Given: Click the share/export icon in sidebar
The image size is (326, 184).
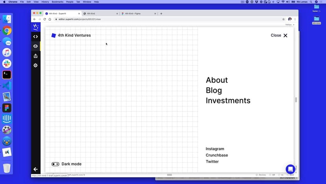Looking at the screenshot, I should pyautogui.click(x=35, y=56).
